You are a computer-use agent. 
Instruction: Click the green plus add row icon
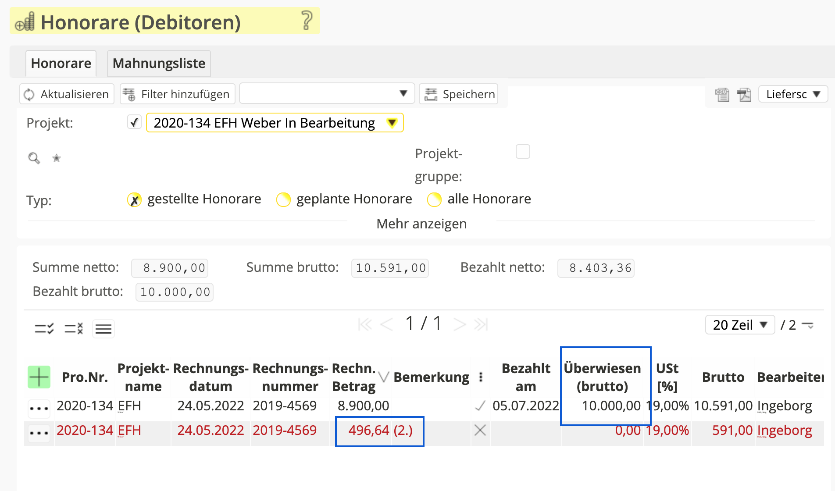point(39,377)
